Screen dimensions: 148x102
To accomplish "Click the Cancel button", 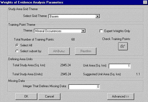I will coord(50,96).
